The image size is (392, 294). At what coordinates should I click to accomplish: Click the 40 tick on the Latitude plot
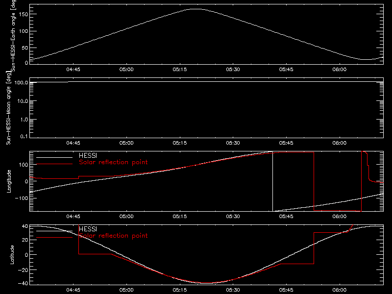[x=25, y=226]
